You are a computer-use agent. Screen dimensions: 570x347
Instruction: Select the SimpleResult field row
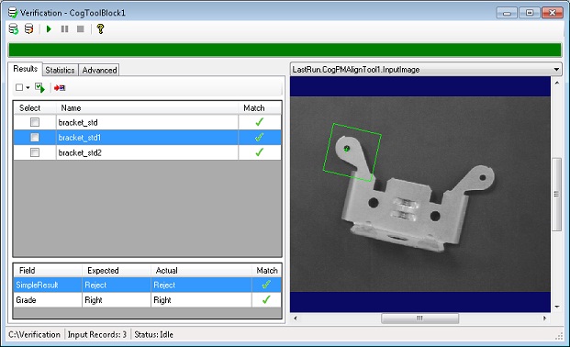pos(147,285)
